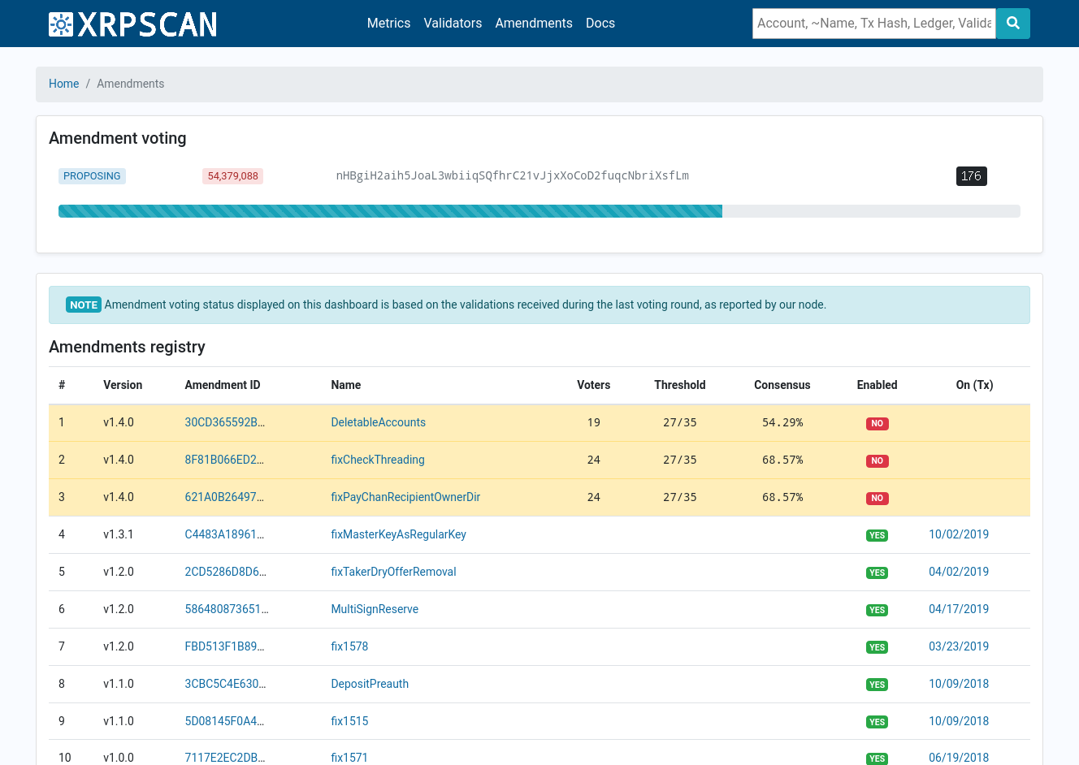
Task: Click the PROPOSING status badge
Action: click(92, 175)
